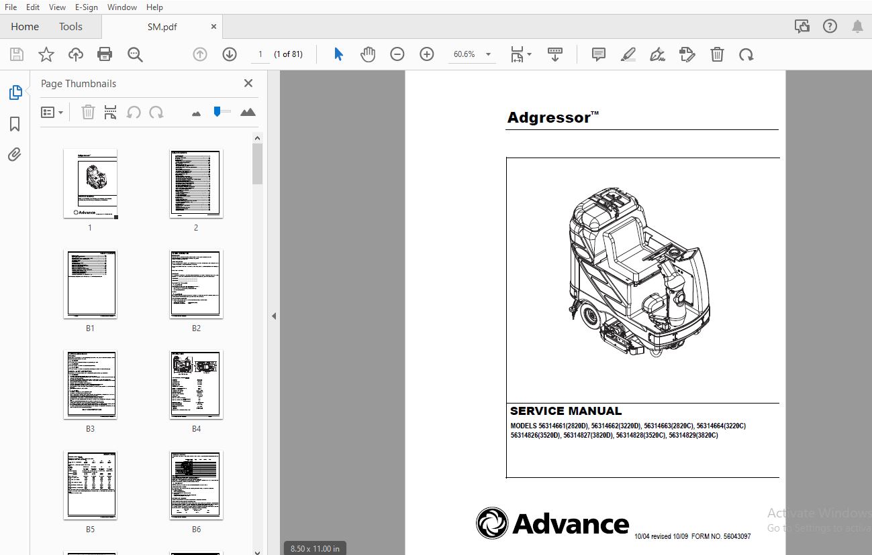The height and width of the screenshot is (555, 872).
Task: Open the Help menu
Action: coord(154,7)
